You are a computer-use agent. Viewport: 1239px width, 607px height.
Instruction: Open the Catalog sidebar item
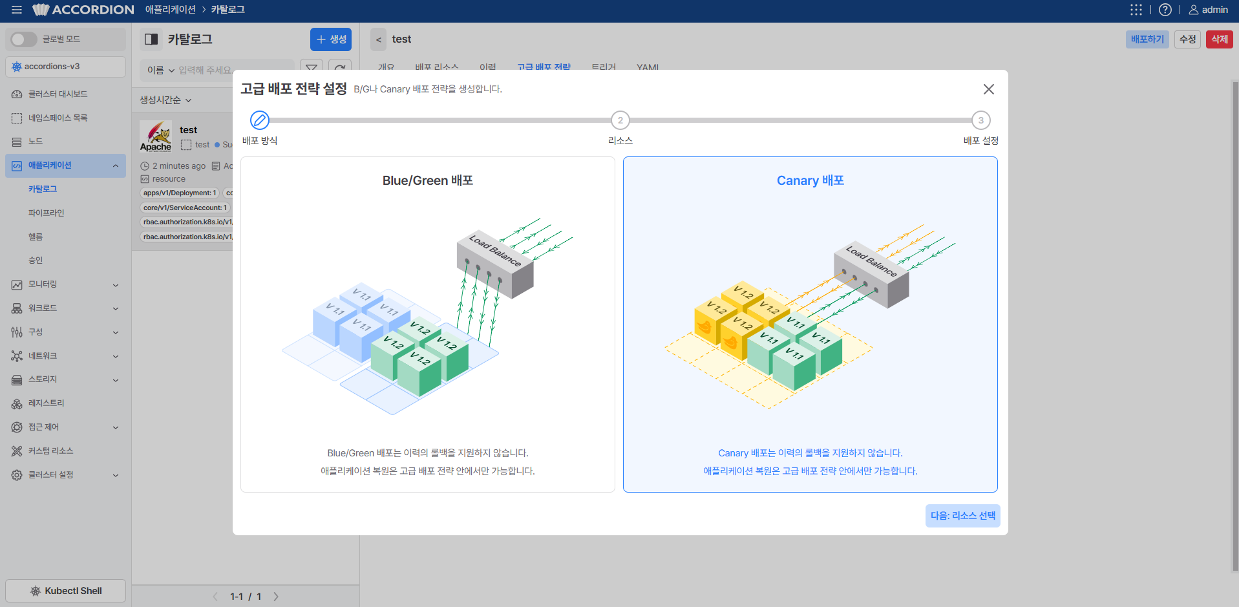[x=43, y=189]
